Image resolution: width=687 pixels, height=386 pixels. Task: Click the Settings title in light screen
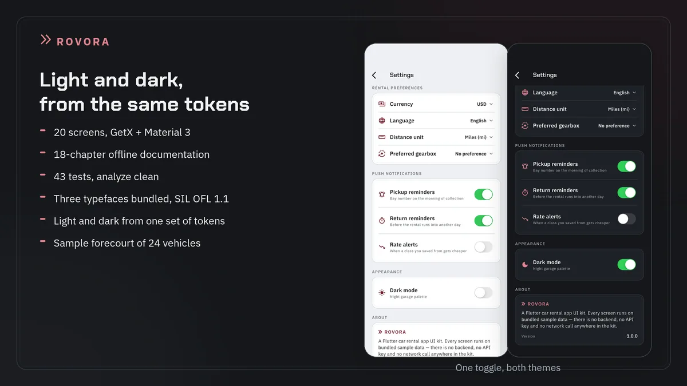(401, 75)
